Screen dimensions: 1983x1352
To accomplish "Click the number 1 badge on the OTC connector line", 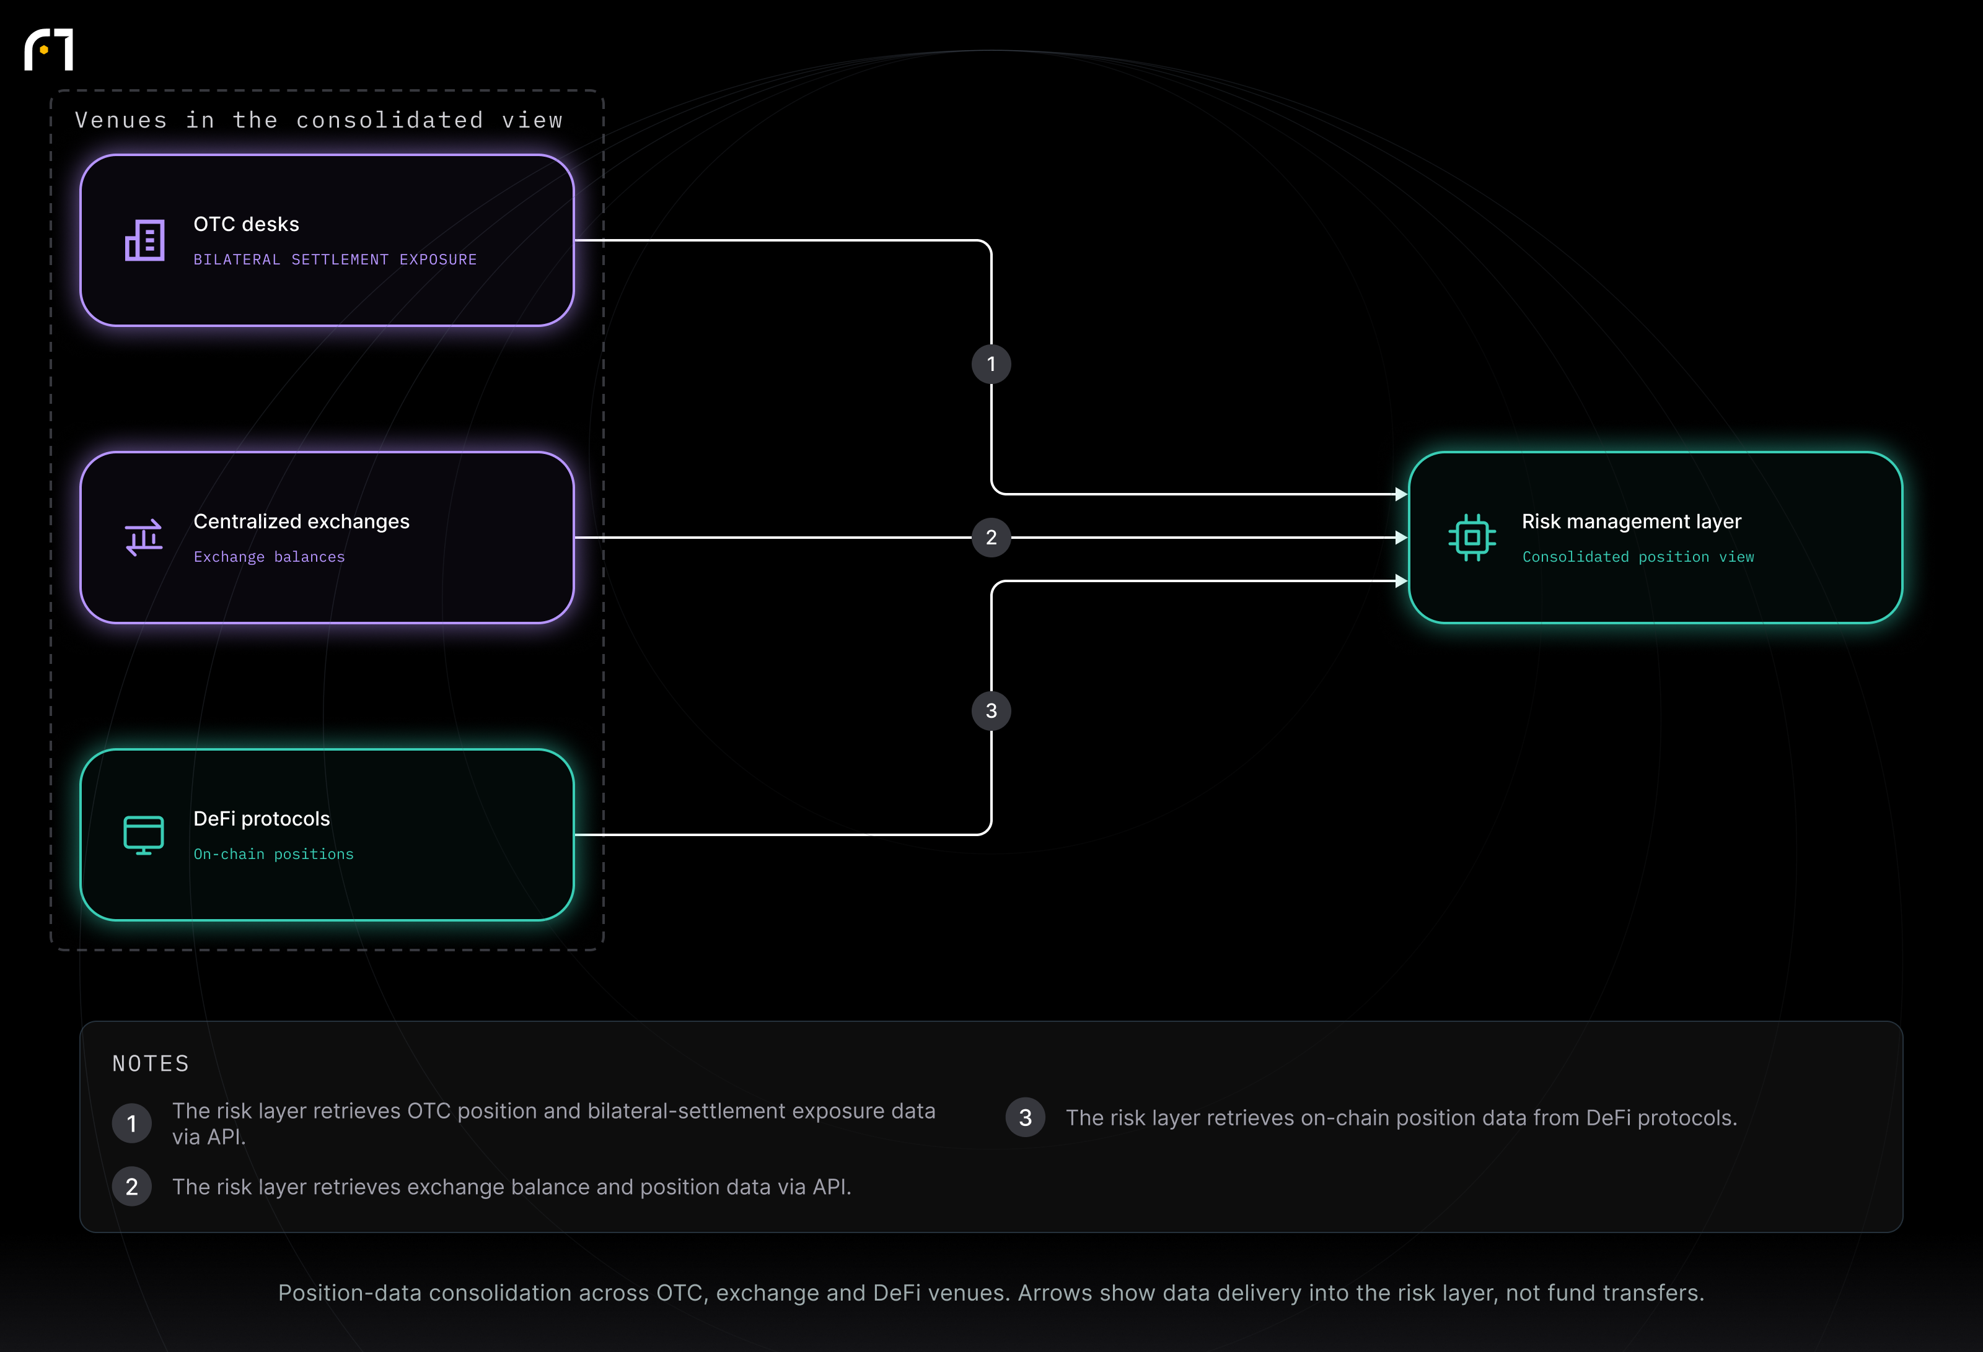I will [x=991, y=364].
